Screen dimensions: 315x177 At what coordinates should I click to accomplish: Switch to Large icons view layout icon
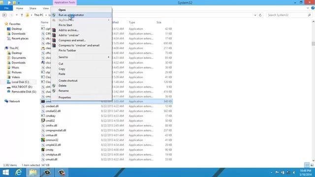[312, 165]
